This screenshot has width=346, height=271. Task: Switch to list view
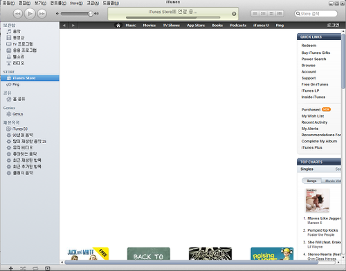click(255, 14)
